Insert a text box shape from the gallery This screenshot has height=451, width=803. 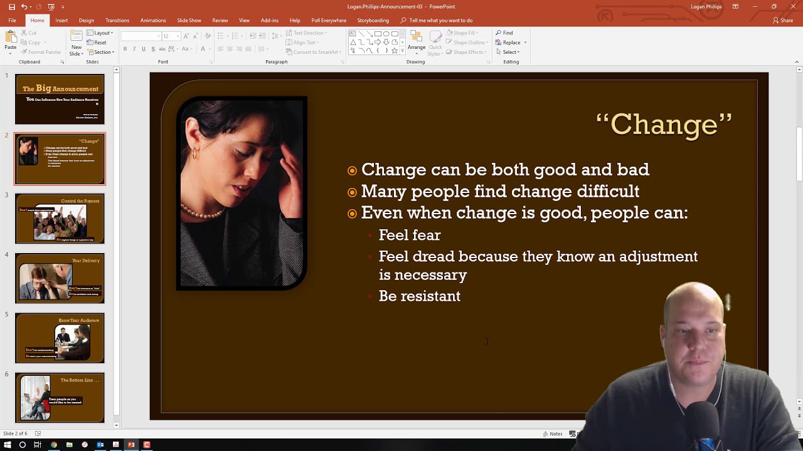(x=353, y=34)
